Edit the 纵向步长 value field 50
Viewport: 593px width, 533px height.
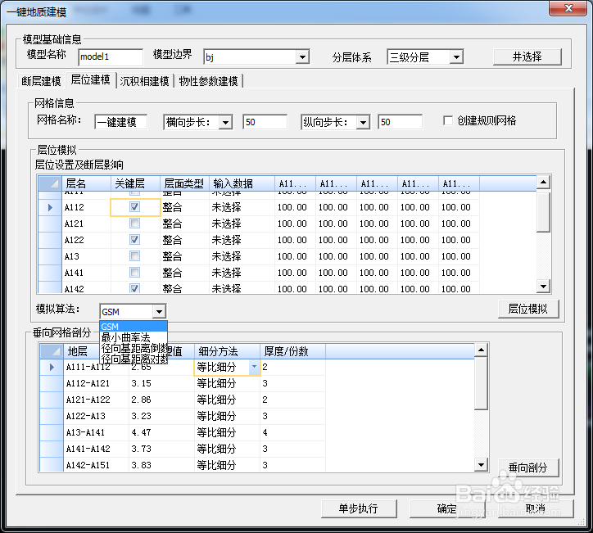pyautogui.click(x=400, y=122)
